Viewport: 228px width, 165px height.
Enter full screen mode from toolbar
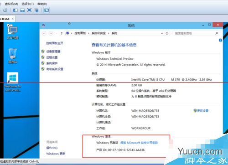tap(29, 10)
